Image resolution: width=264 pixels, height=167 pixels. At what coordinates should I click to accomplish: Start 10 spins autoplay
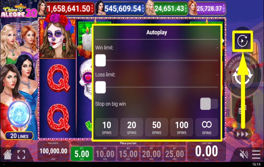pyautogui.click(x=107, y=127)
